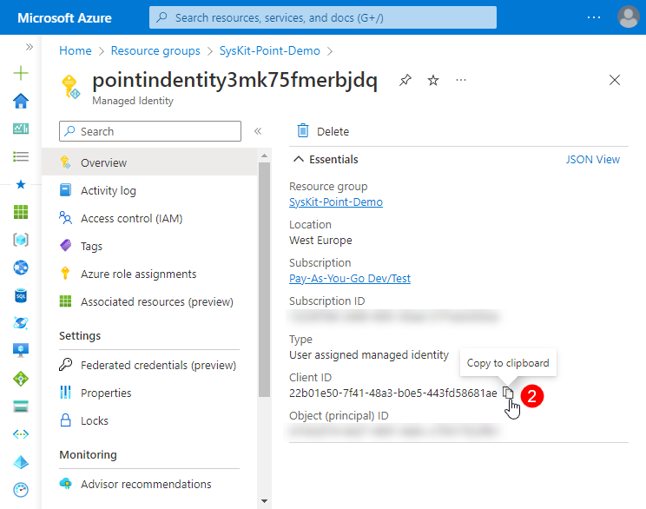Image resolution: width=646 pixels, height=509 pixels.
Task: Open Azure Cosmos DB planet icon
Action: point(21,323)
